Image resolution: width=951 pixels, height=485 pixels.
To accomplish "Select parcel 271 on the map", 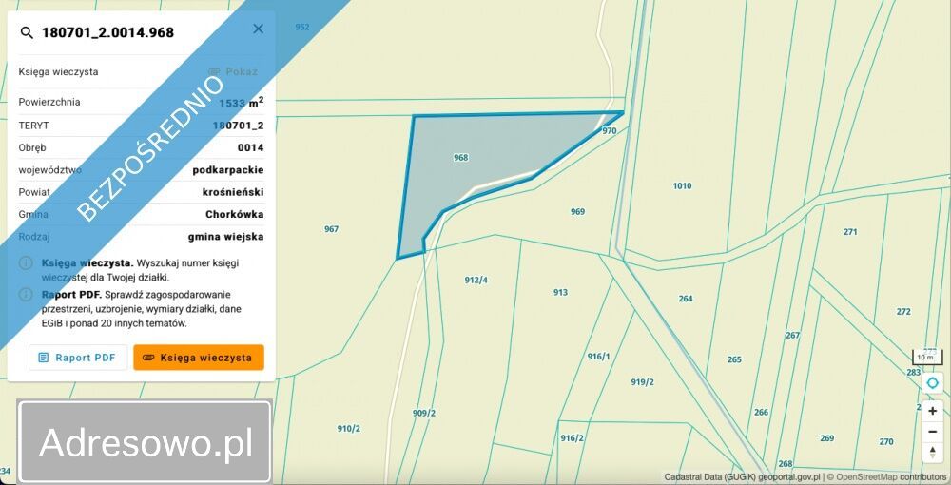I will (x=850, y=232).
